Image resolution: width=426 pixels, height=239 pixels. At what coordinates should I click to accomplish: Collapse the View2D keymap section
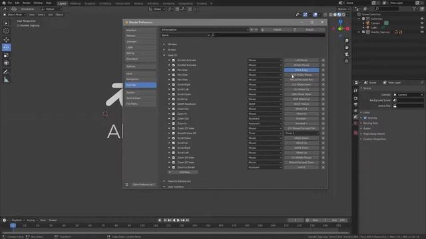tap(164, 55)
